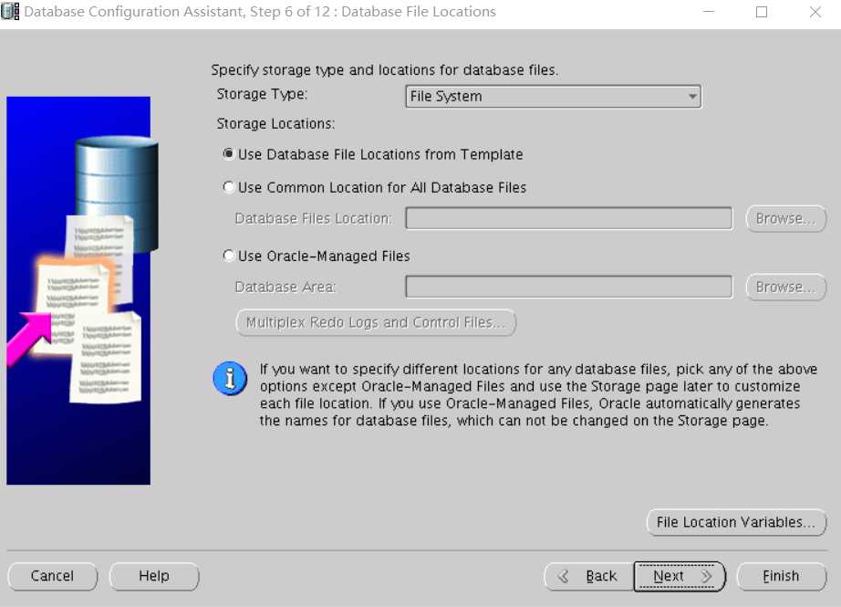
Task: Open Multiplex Redo Logs and Control Files
Action: [376, 322]
